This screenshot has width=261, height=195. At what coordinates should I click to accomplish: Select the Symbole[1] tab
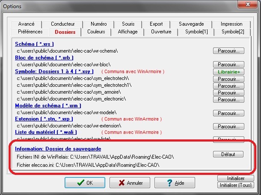pyautogui.click(x=196, y=32)
